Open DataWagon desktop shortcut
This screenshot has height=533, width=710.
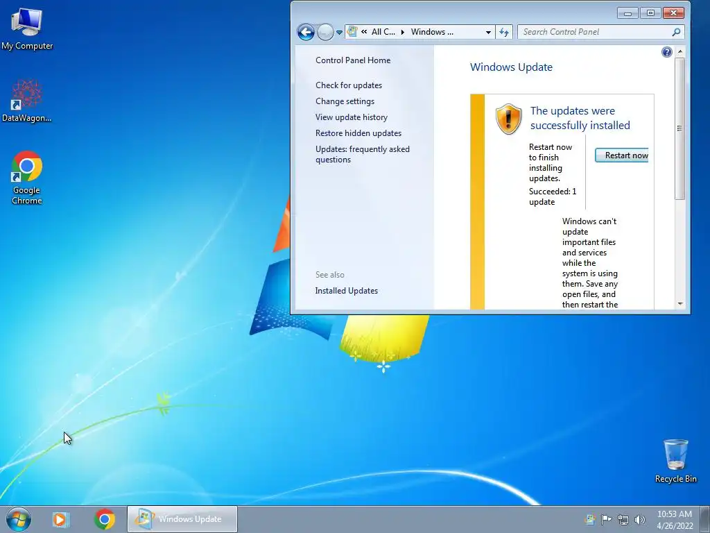27,101
